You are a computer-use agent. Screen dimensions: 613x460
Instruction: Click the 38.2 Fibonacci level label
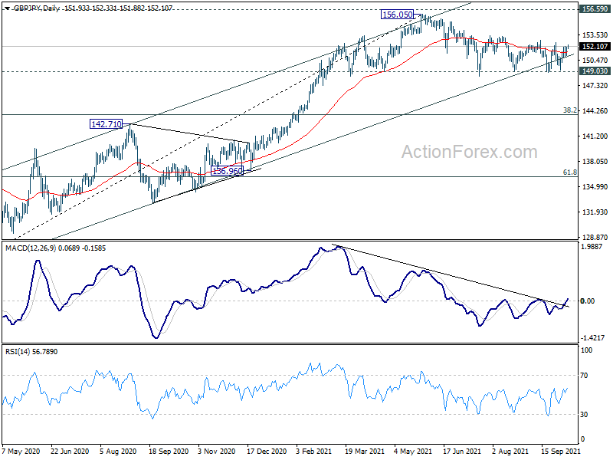coord(569,110)
